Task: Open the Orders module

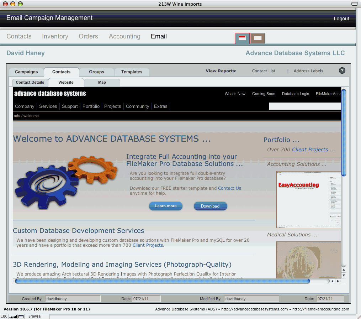Action: [x=88, y=36]
